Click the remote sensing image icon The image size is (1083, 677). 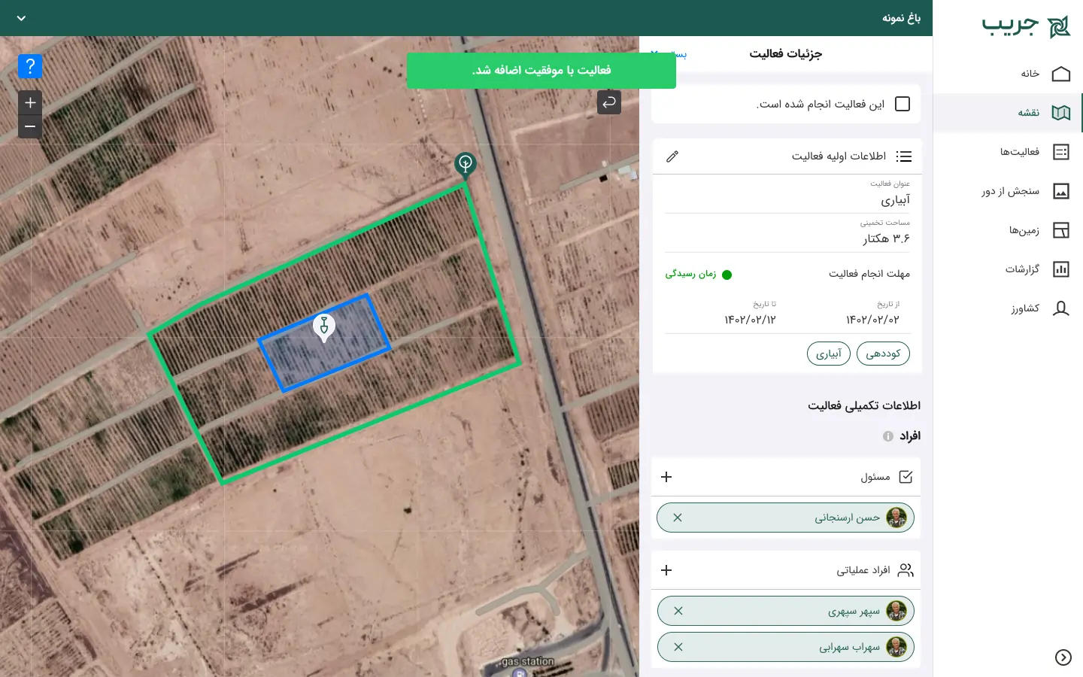click(x=1061, y=191)
